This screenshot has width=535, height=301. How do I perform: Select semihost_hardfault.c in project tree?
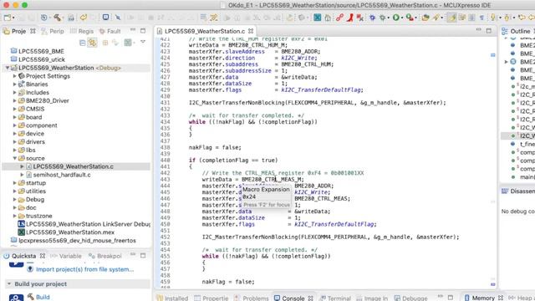click(x=62, y=175)
